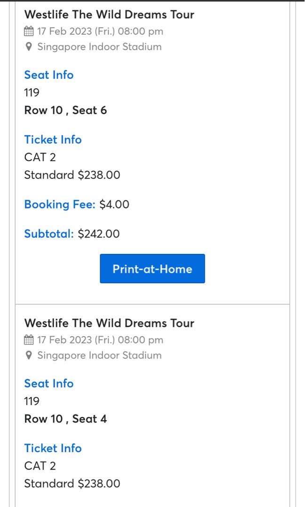Open Ticket Info on the second ticket
This screenshot has height=507, width=305.
[x=53, y=448]
